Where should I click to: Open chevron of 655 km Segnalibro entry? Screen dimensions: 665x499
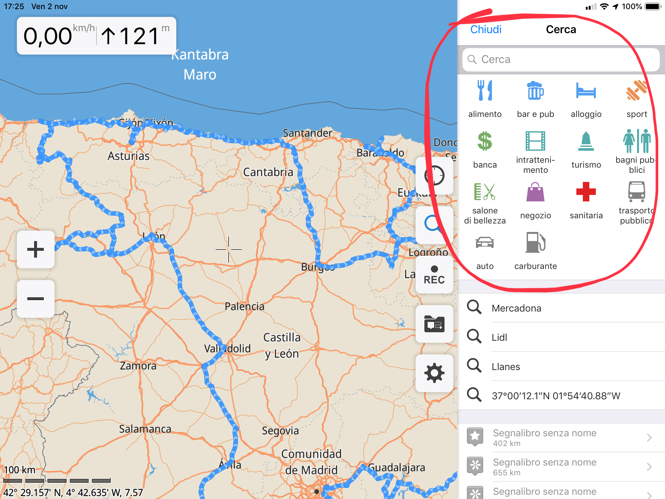(649, 467)
